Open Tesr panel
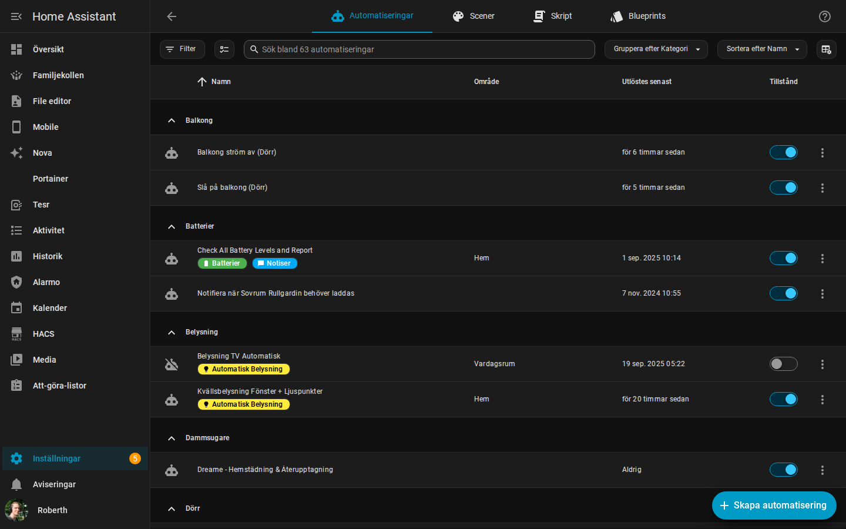The height and width of the screenshot is (529, 846). (75, 205)
